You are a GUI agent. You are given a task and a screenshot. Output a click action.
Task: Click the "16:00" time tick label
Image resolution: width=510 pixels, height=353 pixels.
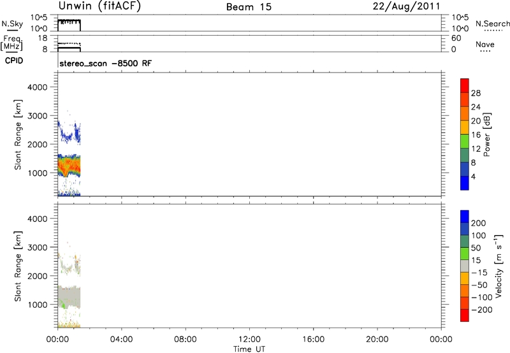tap(313, 340)
